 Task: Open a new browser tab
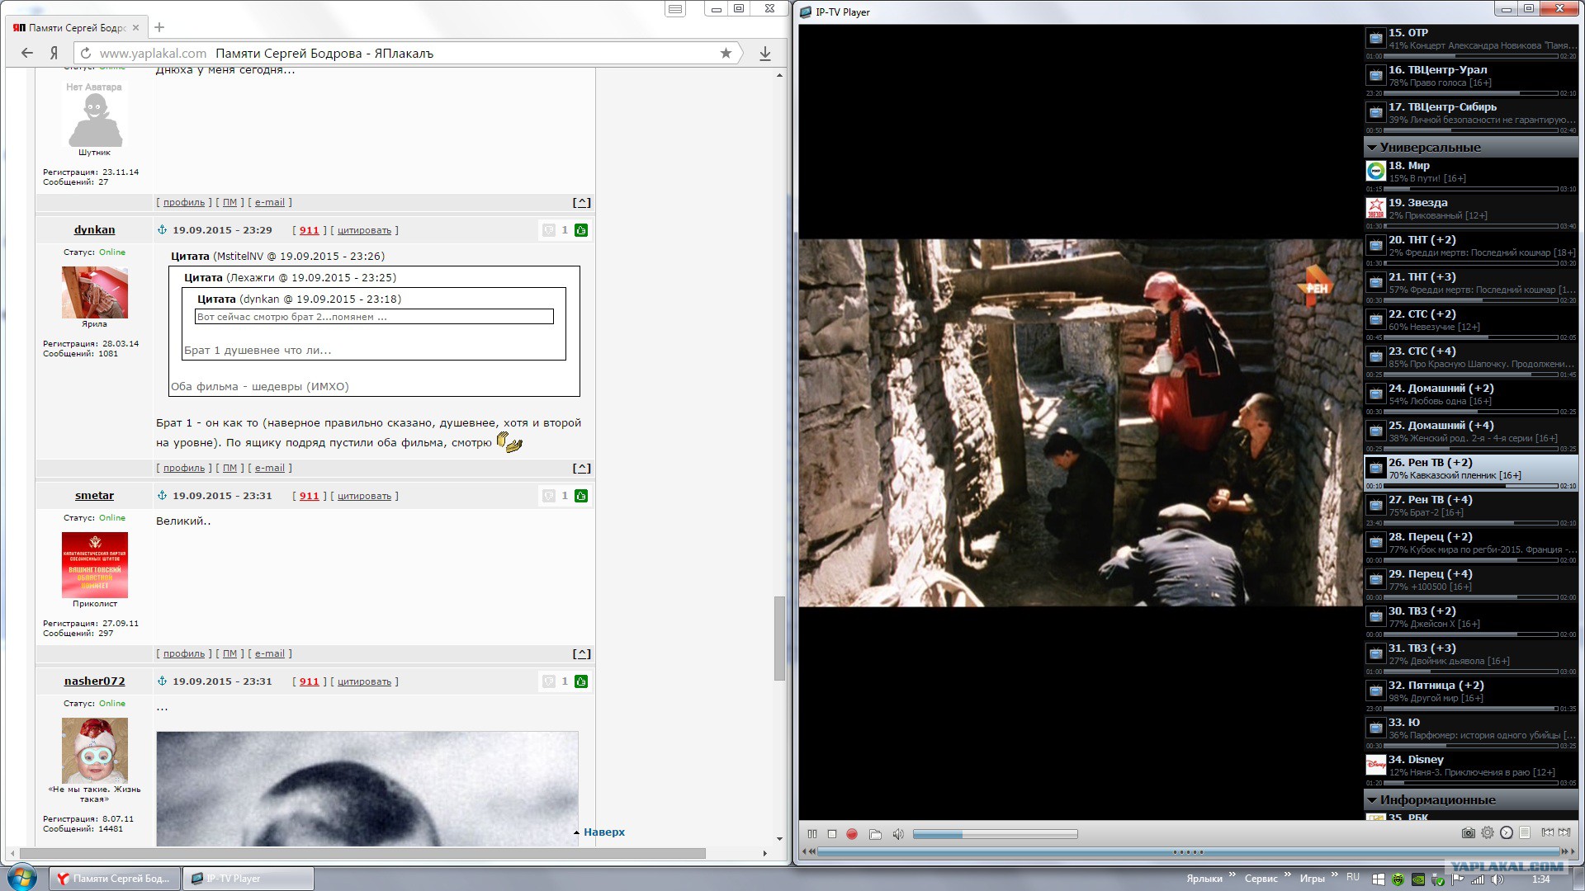[159, 27]
